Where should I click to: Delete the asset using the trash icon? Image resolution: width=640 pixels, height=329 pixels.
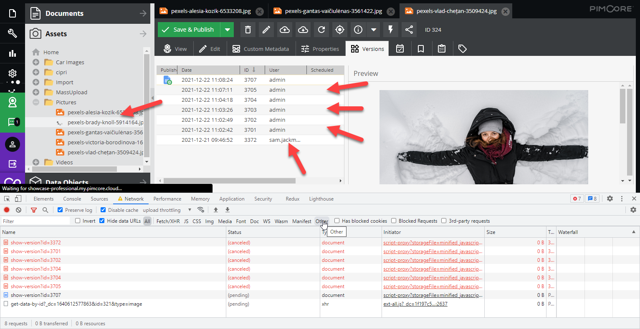point(248,30)
